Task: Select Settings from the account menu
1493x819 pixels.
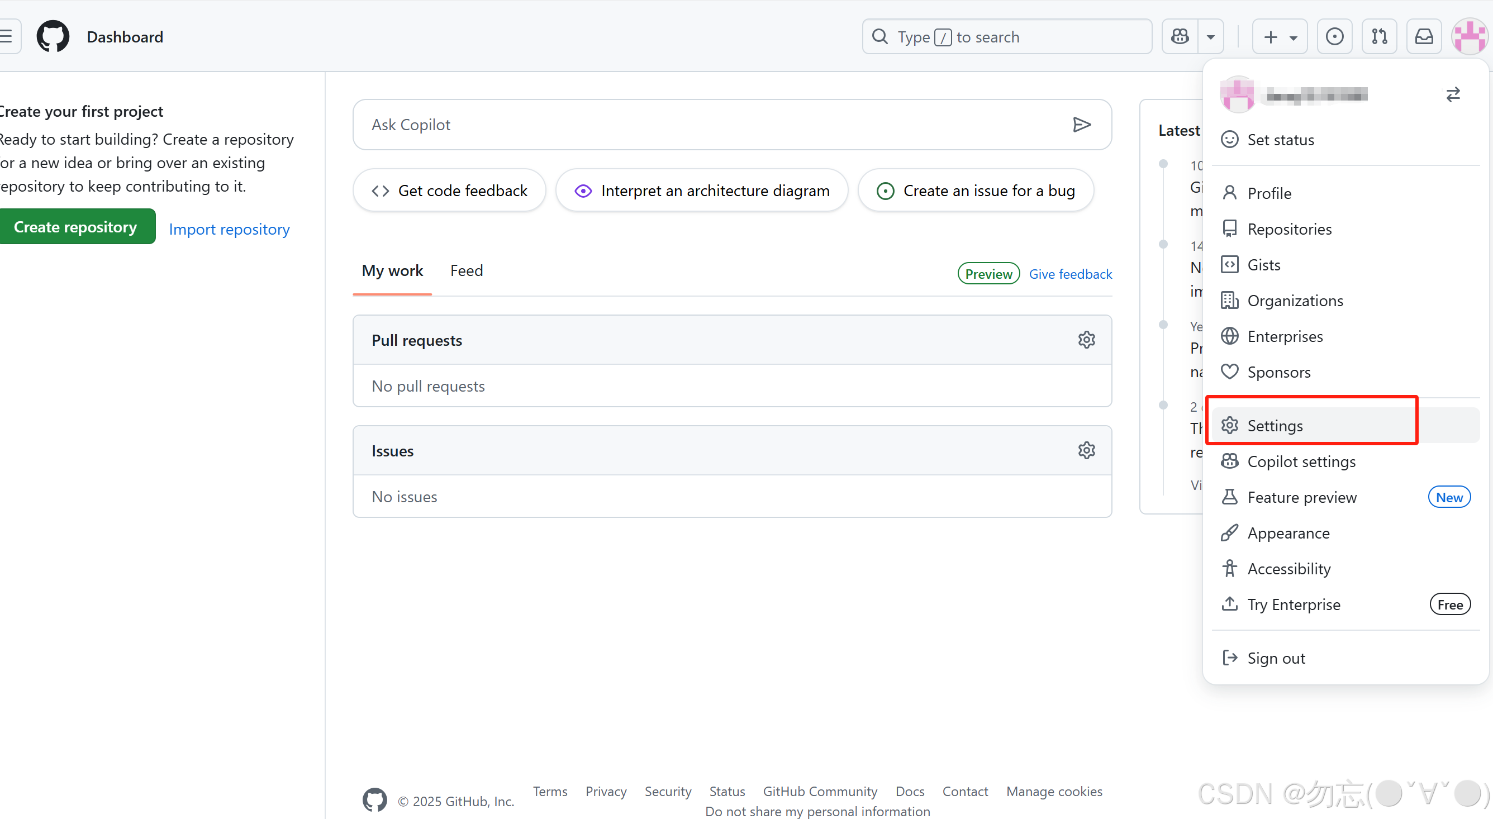Action: [x=1275, y=426]
